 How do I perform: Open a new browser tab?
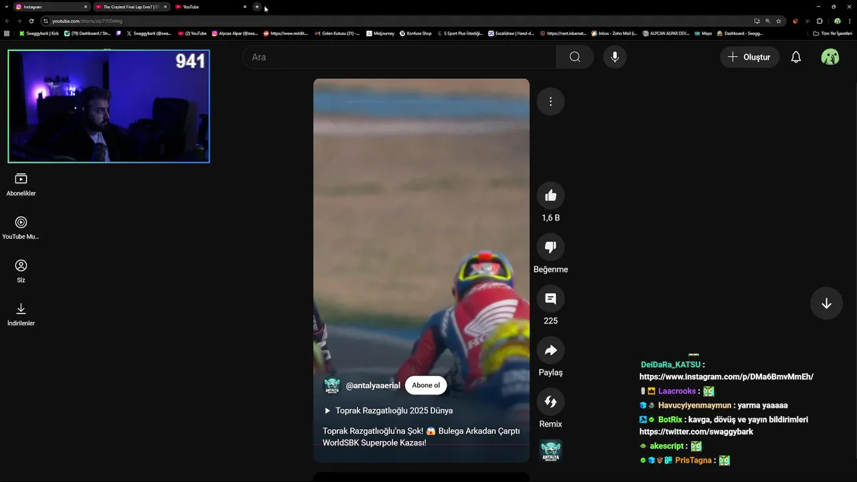(257, 7)
